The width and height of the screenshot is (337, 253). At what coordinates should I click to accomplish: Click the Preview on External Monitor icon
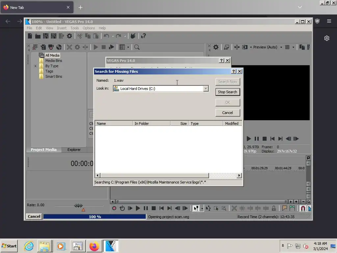click(226, 47)
